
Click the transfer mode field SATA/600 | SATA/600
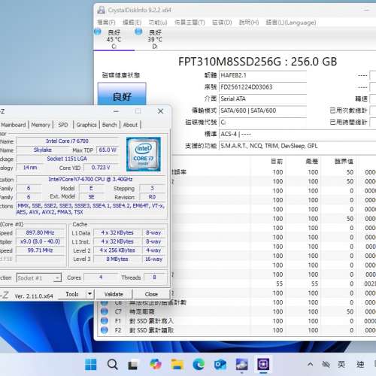(x=262, y=111)
